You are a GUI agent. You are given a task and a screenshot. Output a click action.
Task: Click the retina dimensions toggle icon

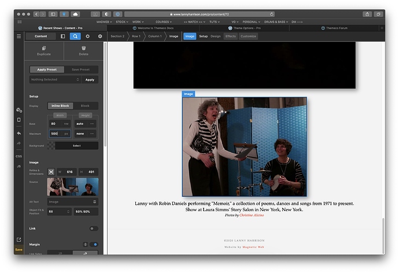pos(51,172)
